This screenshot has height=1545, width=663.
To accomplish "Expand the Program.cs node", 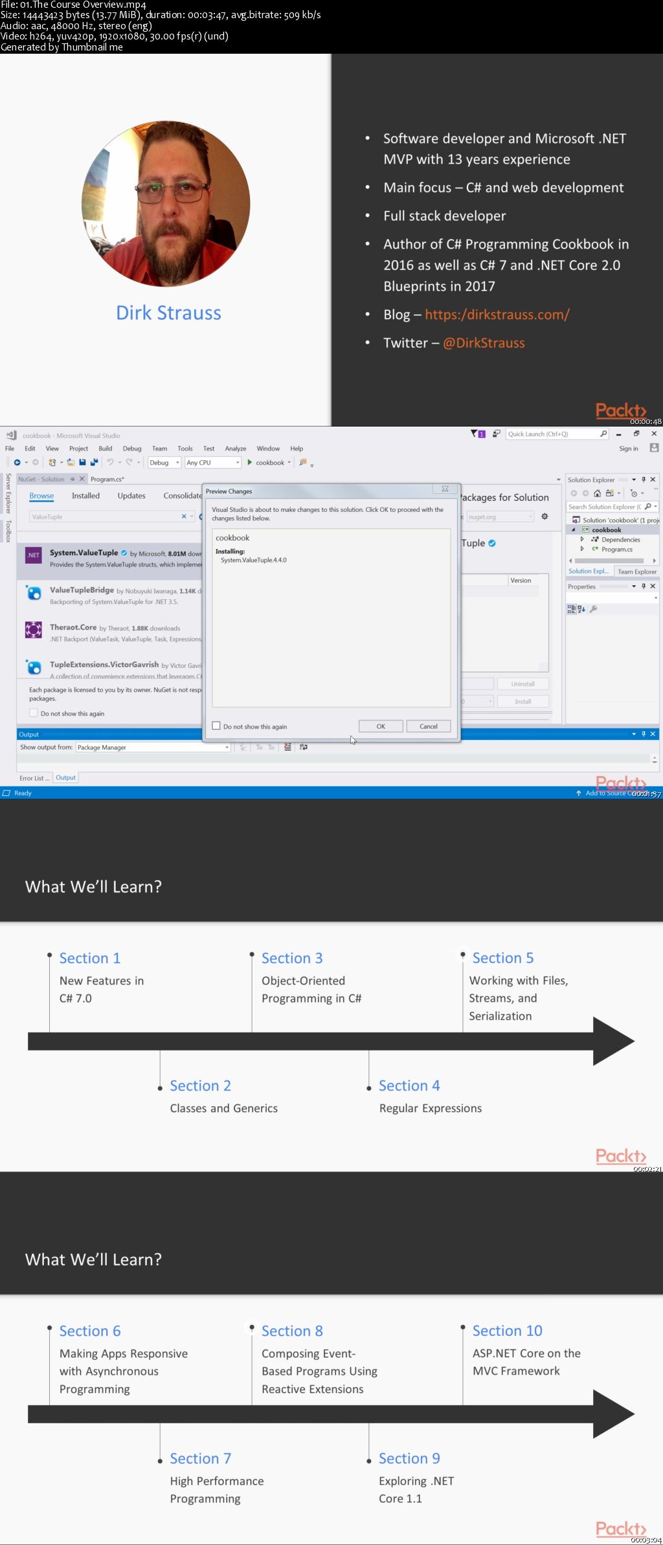I will tap(582, 549).
